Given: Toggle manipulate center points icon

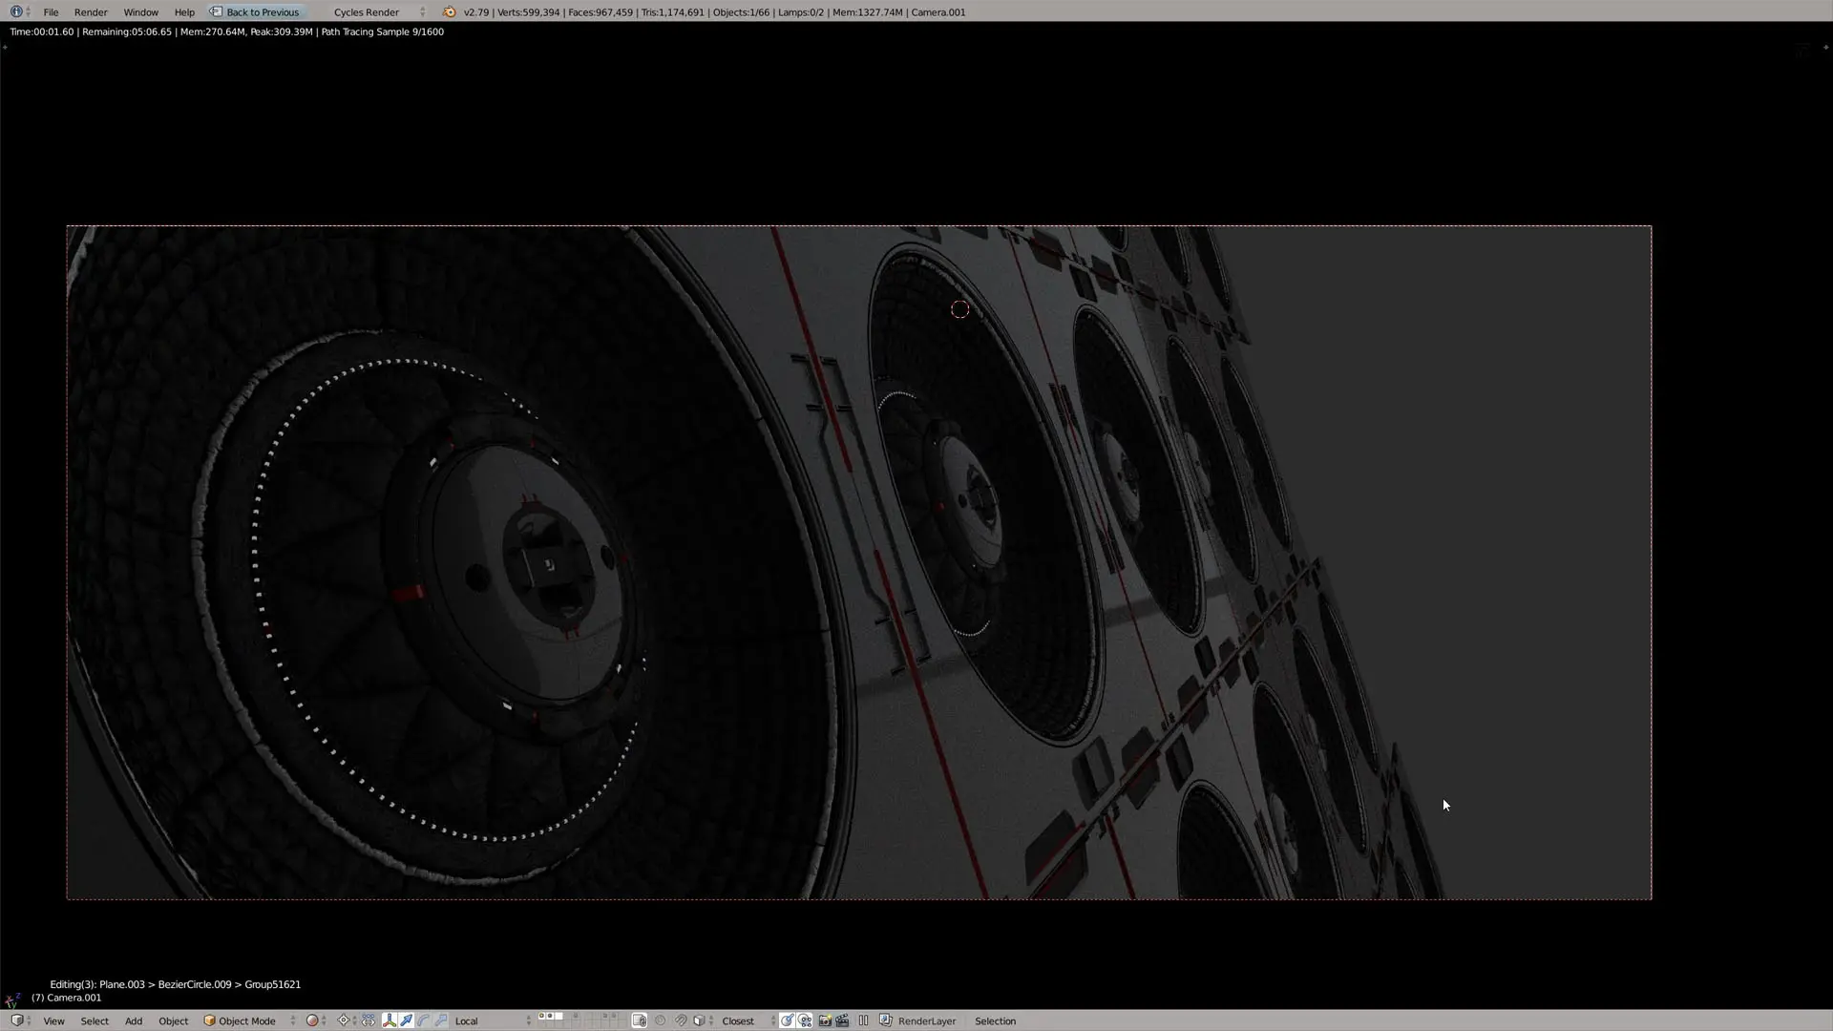Looking at the screenshot, I should (369, 1020).
